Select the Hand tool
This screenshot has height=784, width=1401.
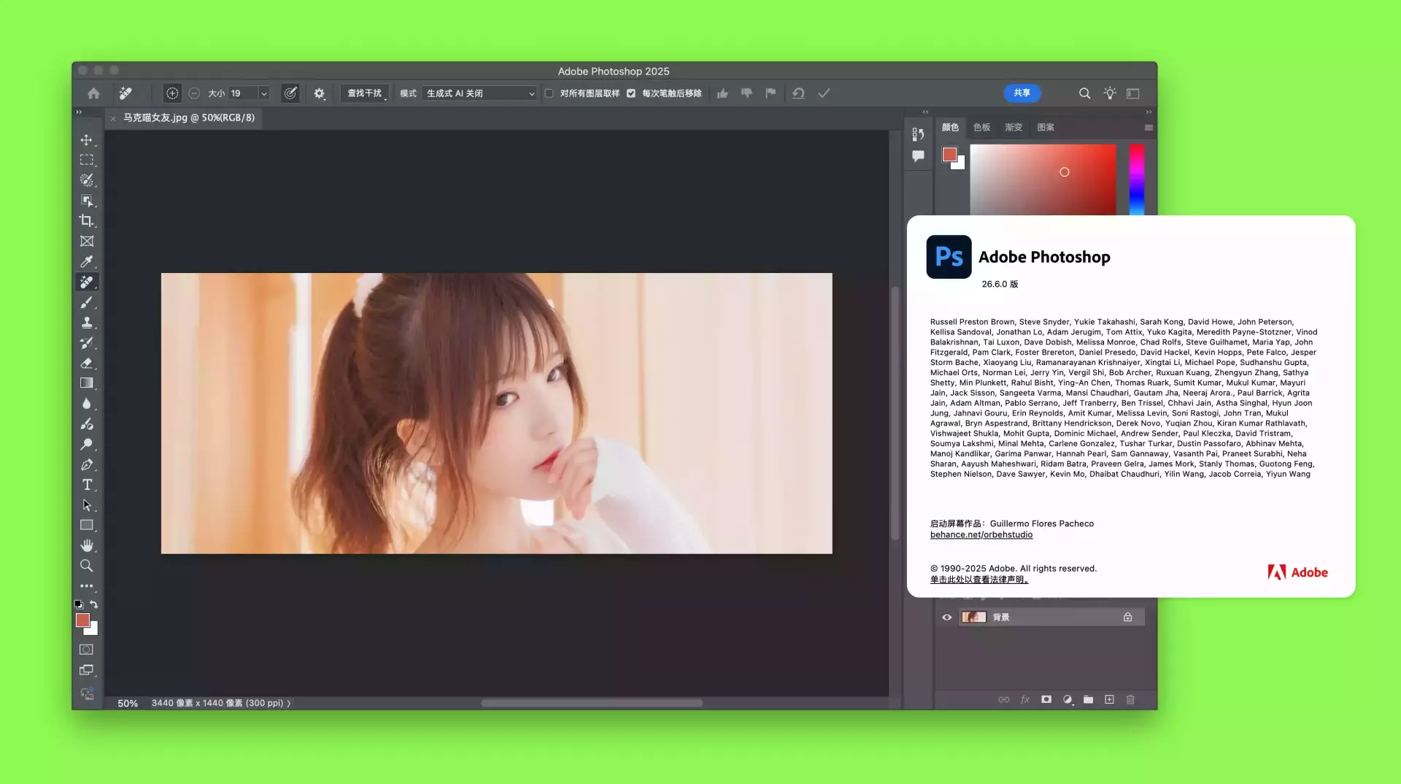(87, 545)
